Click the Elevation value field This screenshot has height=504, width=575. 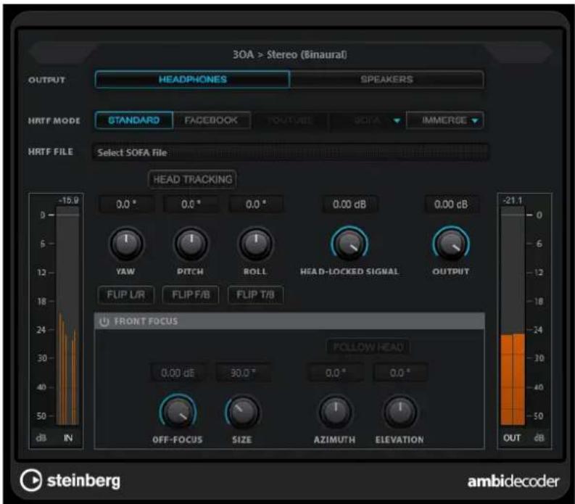click(x=400, y=373)
